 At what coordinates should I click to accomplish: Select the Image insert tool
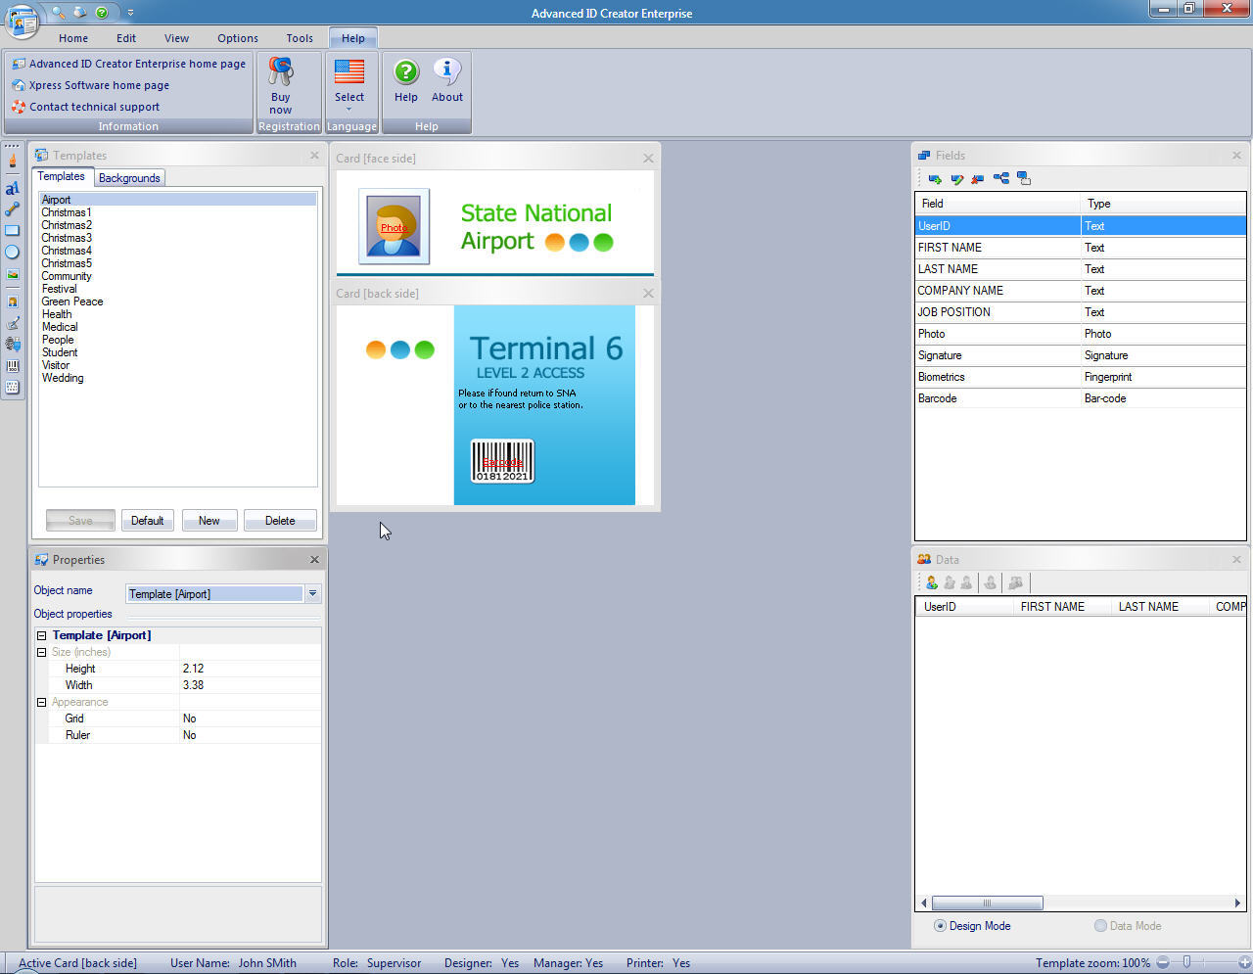[x=12, y=275]
